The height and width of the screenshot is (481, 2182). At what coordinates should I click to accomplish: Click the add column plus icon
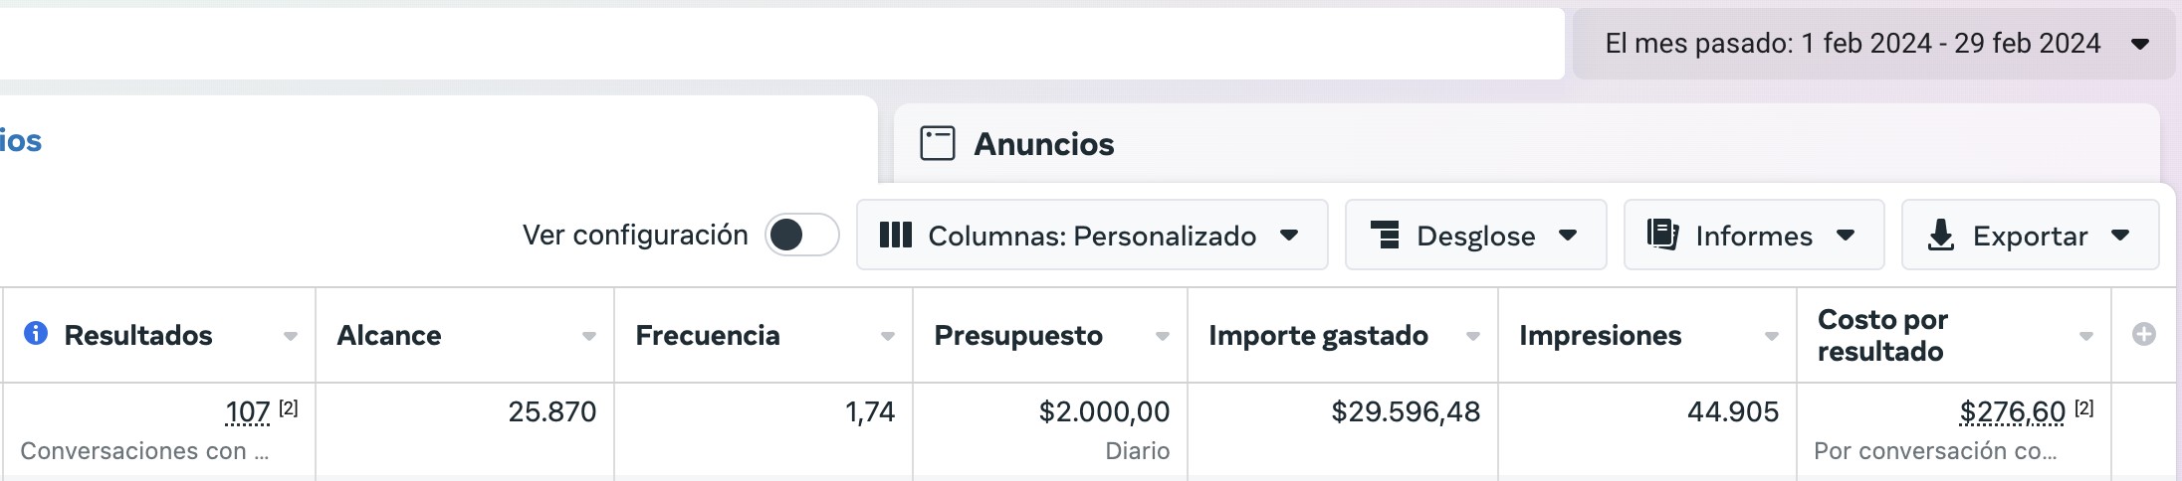2144,335
